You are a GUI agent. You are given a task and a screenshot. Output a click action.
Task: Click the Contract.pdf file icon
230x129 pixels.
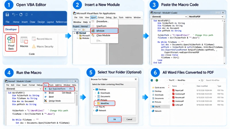pyautogui.click(x=173, y=94)
